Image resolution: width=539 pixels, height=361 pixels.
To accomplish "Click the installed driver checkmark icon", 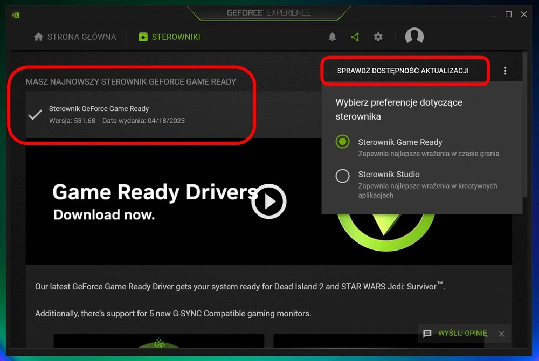I will [x=35, y=115].
